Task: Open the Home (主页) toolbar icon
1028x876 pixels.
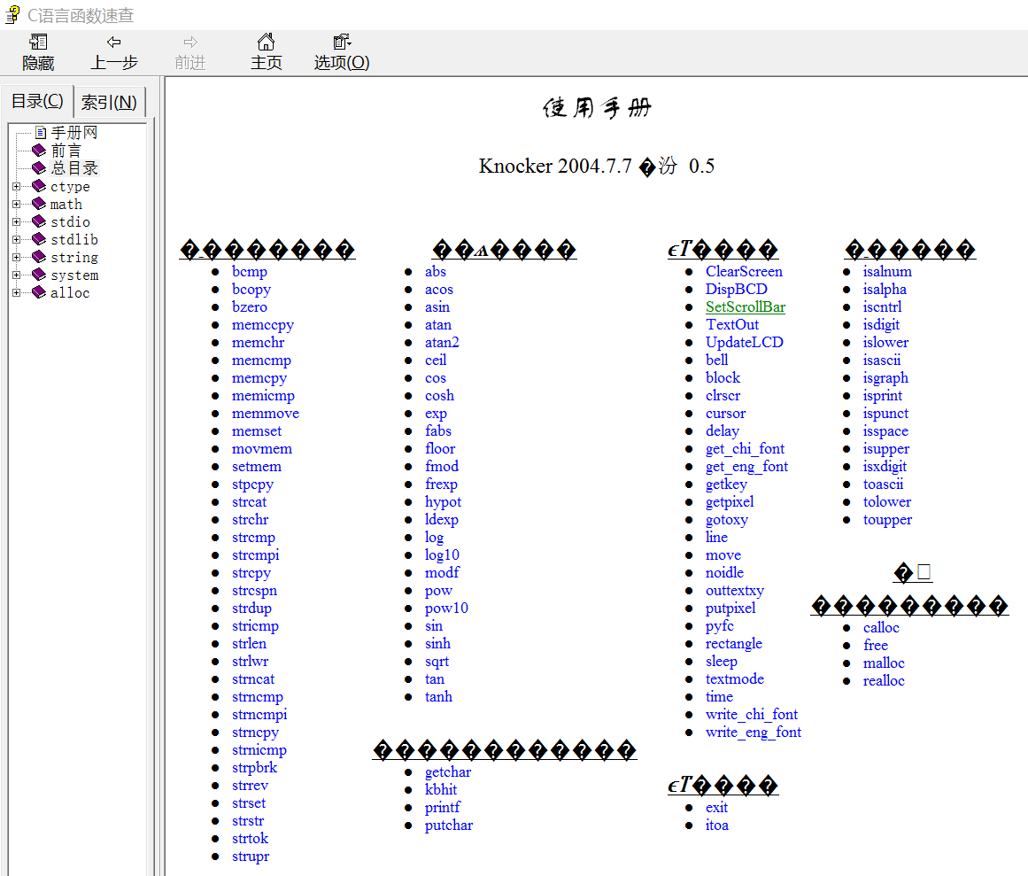Action: click(x=266, y=42)
